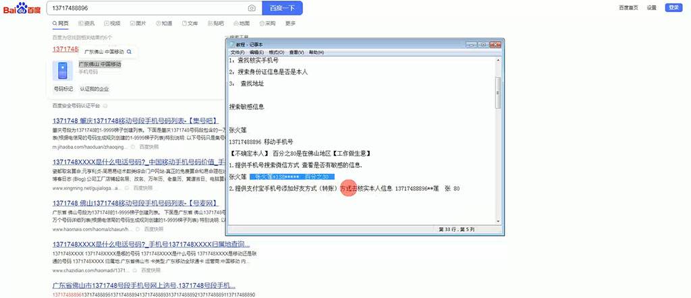The width and height of the screenshot is (691, 298).
Task: Open the 文件(F) menu in Notepad
Action: (238, 53)
